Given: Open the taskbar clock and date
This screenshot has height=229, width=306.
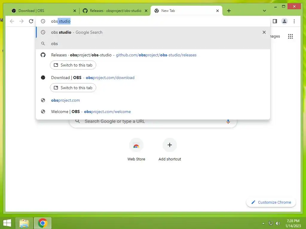Looking at the screenshot, I should tap(293, 223).
